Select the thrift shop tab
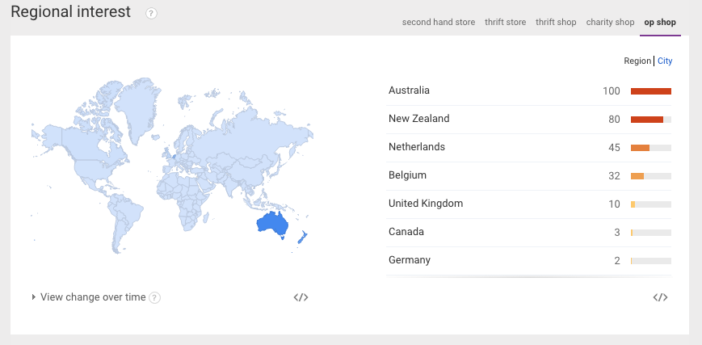Image resolution: width=702 pixels, height=345 pixels. click(x=556, y=23)
